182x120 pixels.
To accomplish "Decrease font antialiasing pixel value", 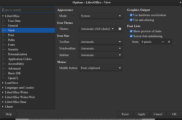I will pyautogui.click(x=163, y=42).
